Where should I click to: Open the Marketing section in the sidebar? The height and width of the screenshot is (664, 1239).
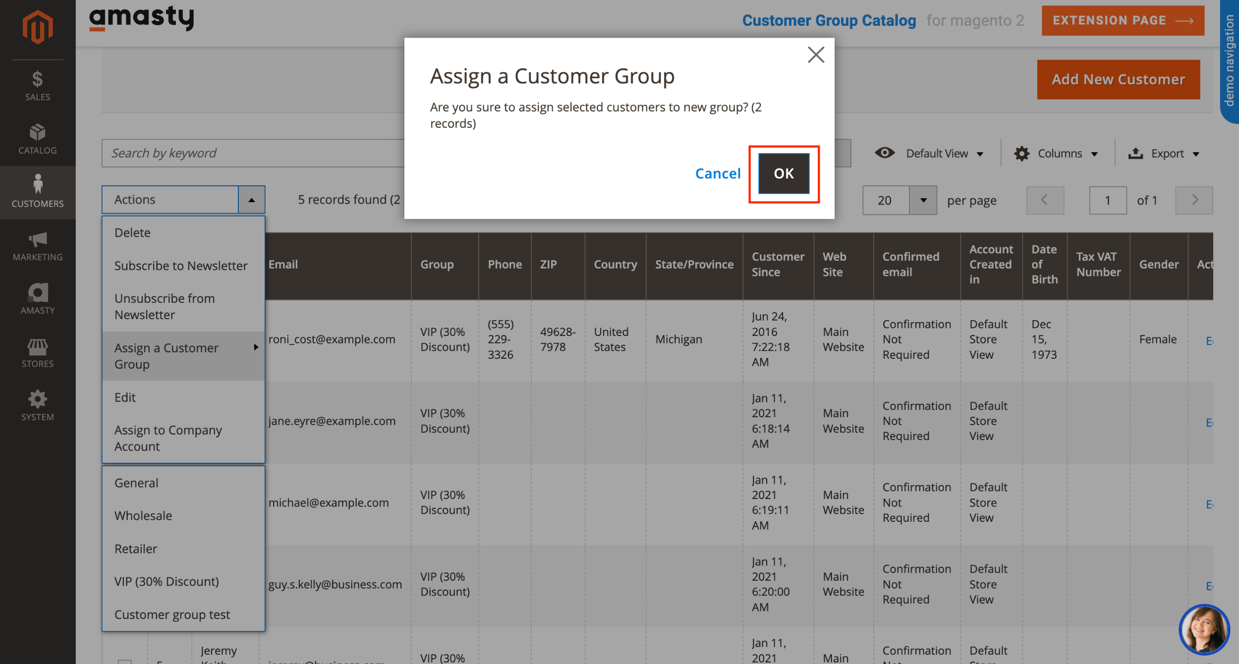click(x=37, y=246)
